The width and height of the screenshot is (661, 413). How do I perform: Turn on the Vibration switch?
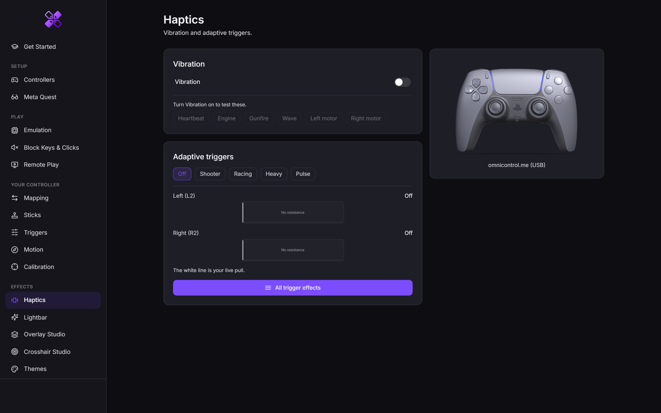(402, 82)
